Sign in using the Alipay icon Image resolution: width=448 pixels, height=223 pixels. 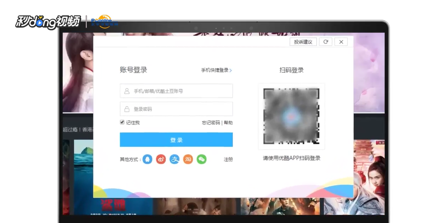pos(175,159)
